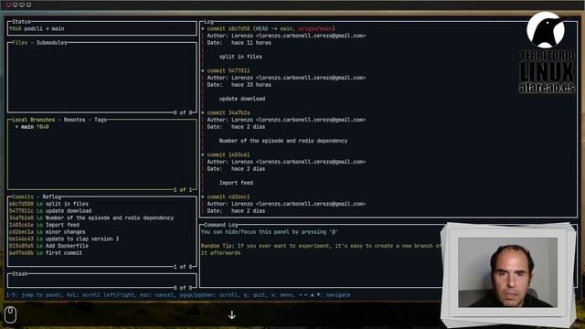
Task: Switch to the Reflog tab
Action: click(x=51, y=197)
